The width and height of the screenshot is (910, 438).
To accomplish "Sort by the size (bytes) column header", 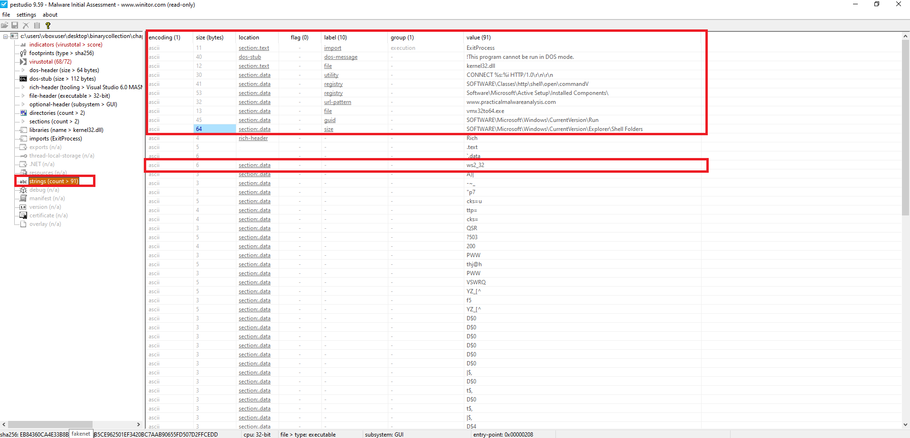I will 209,37.
